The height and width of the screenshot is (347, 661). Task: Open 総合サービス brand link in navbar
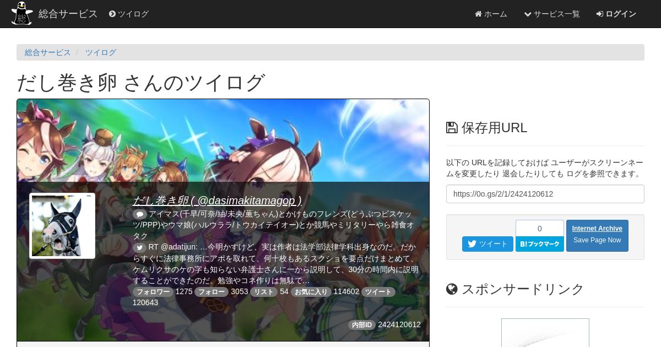pos(68,14)
